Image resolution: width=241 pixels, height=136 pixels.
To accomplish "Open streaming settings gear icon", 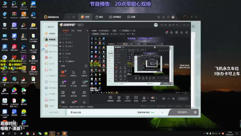I will (174, 99).
